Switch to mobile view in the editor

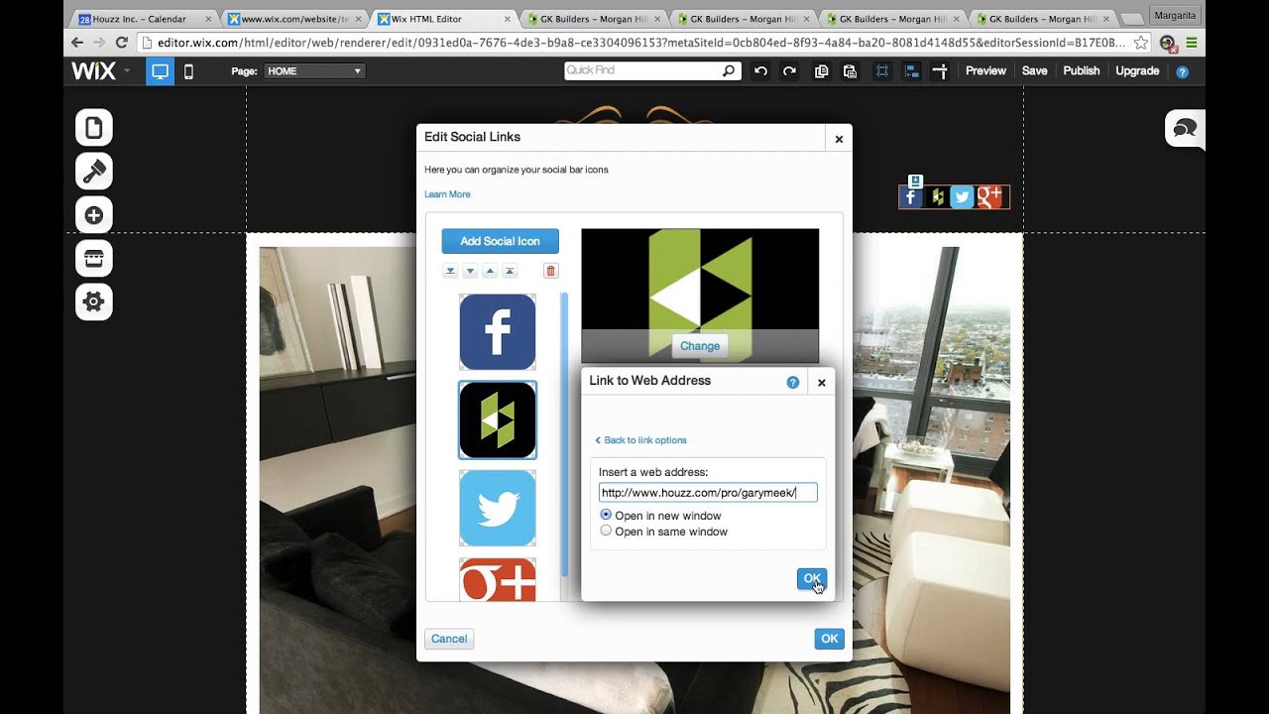click(x=187, y=70)
